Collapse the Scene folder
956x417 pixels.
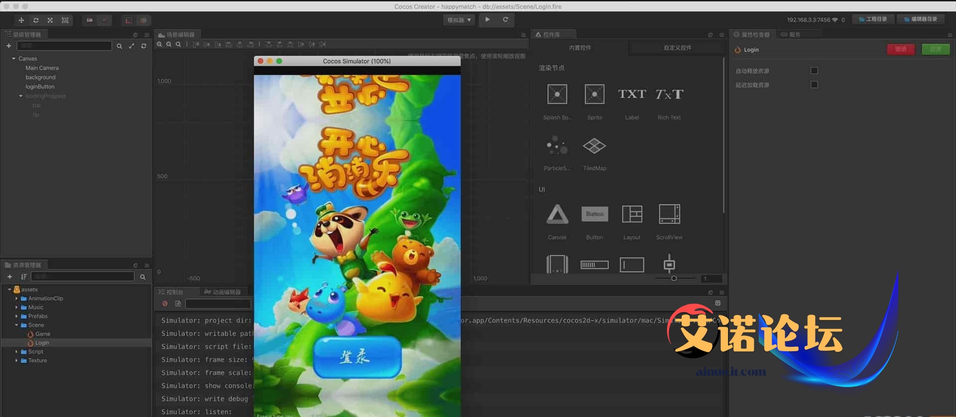click(x=16, y=325)
